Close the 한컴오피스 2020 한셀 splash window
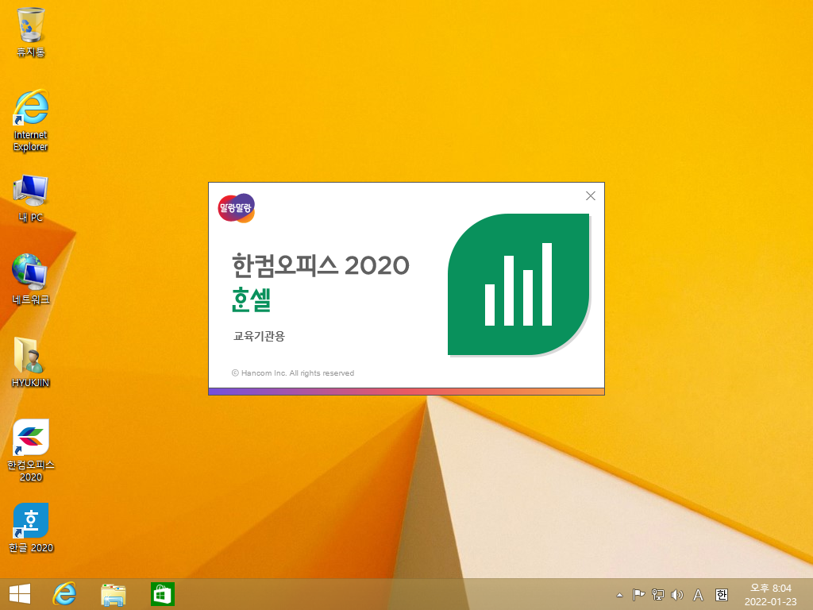Viewport: 813px width, 610px height. (x=591, y=195)
